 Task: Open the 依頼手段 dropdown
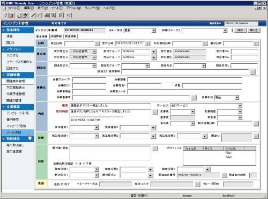[237, 98]
